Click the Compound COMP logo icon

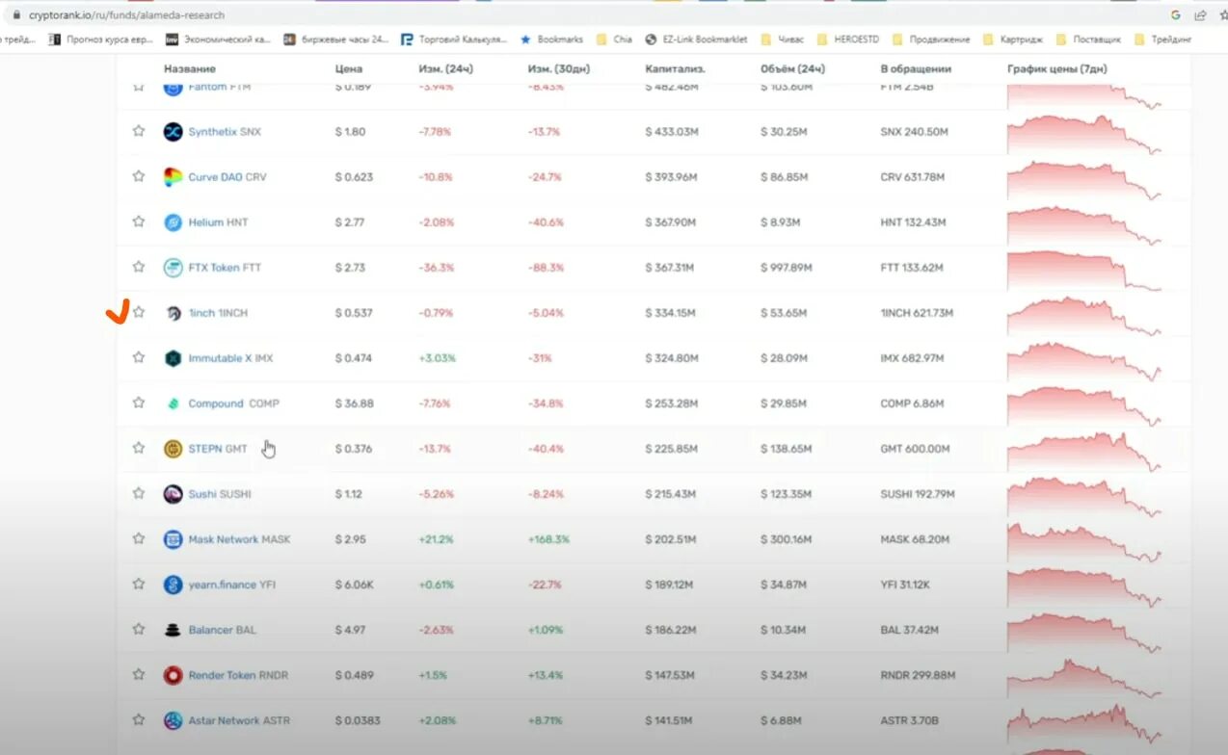point(173,404)
